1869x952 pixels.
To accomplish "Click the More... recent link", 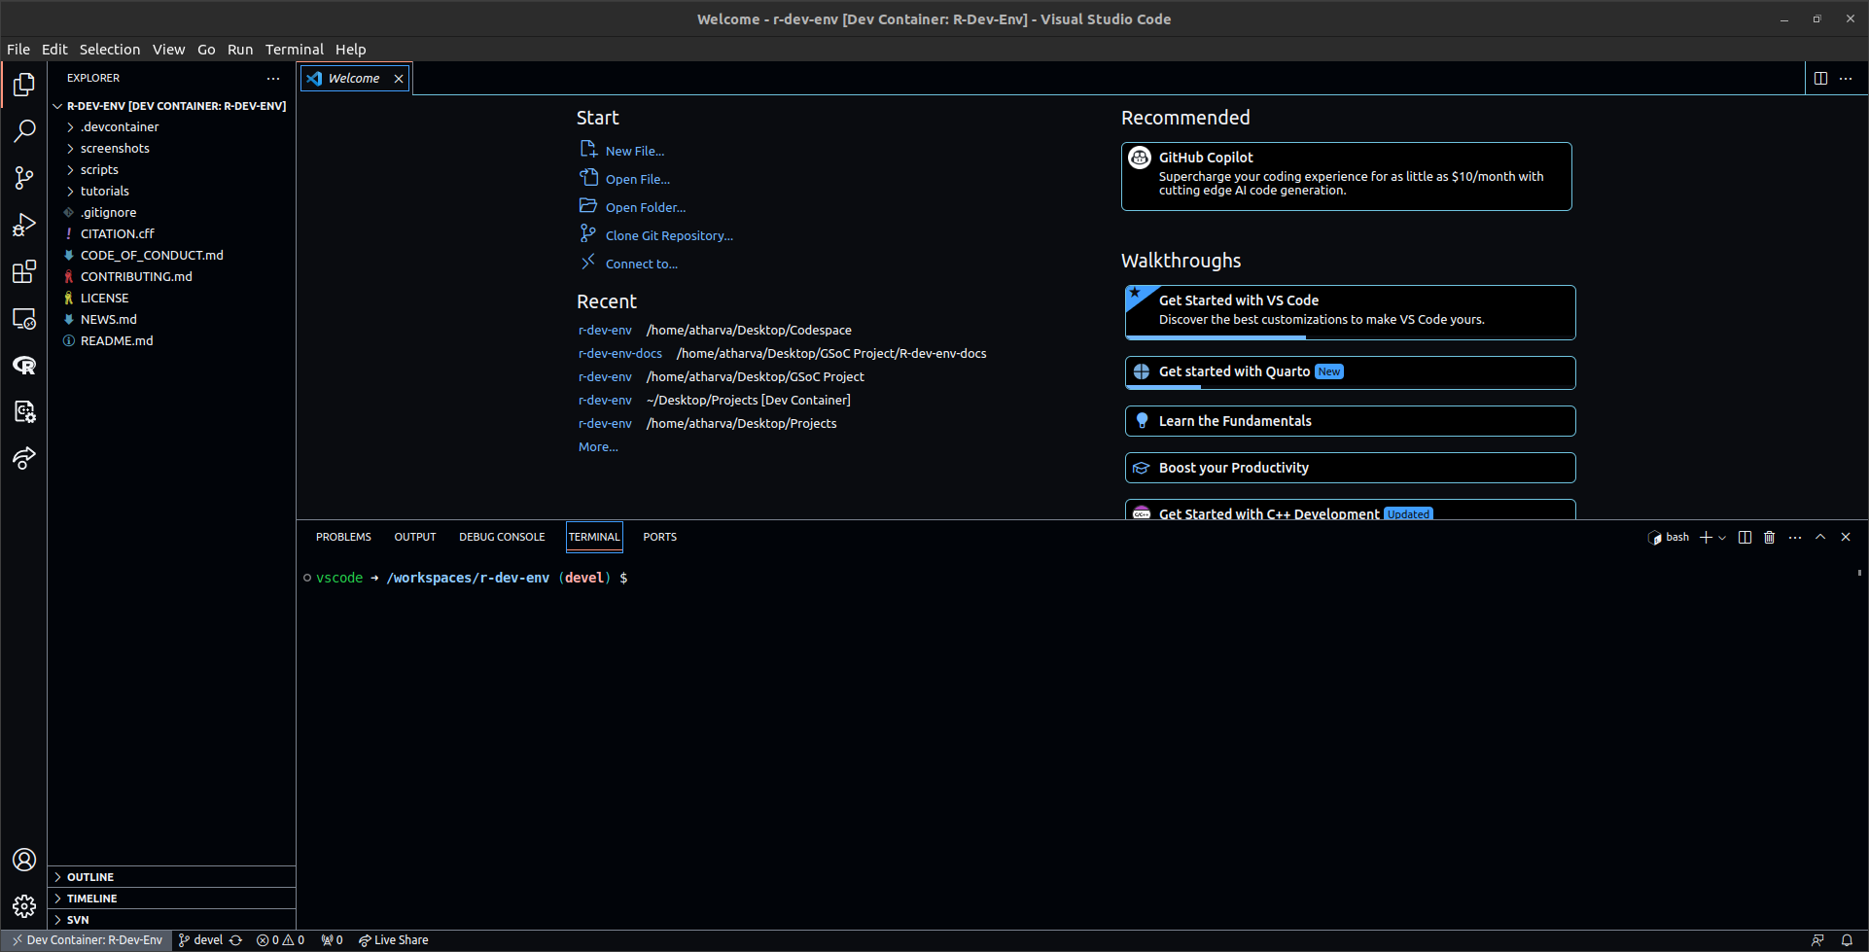I will (598, 447).
